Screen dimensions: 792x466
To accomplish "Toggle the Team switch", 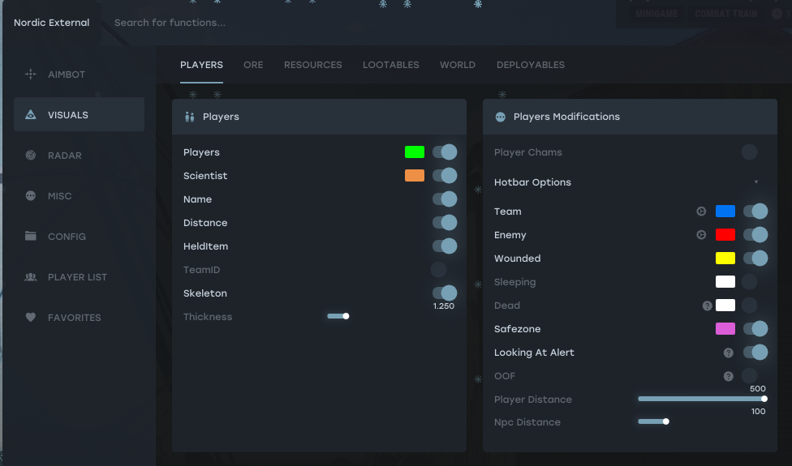I will point(755,212).
